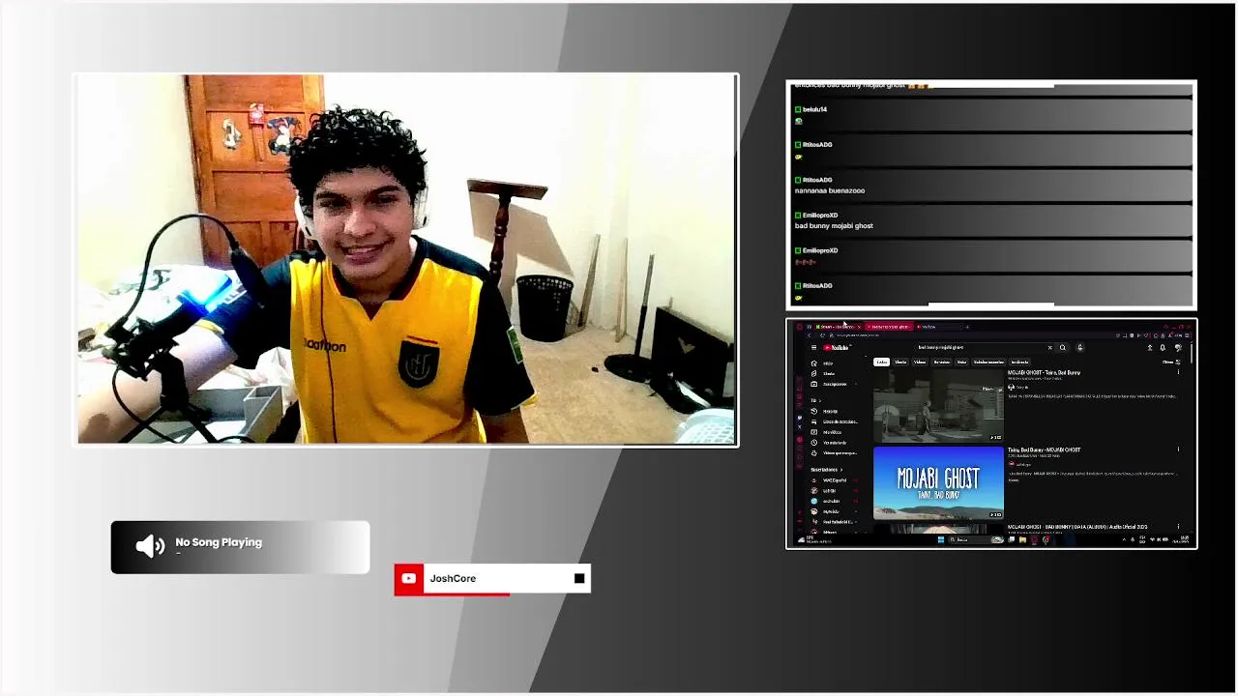Image resolution: width=1238 pixels, height=696 pixels.
Task: Click the speaker icon in song widget
Action: [x=150, y=547]
